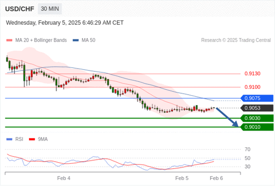275x186 pixels.
Task: Click the Feb 6 date axis label
Action: pos(216,178)
